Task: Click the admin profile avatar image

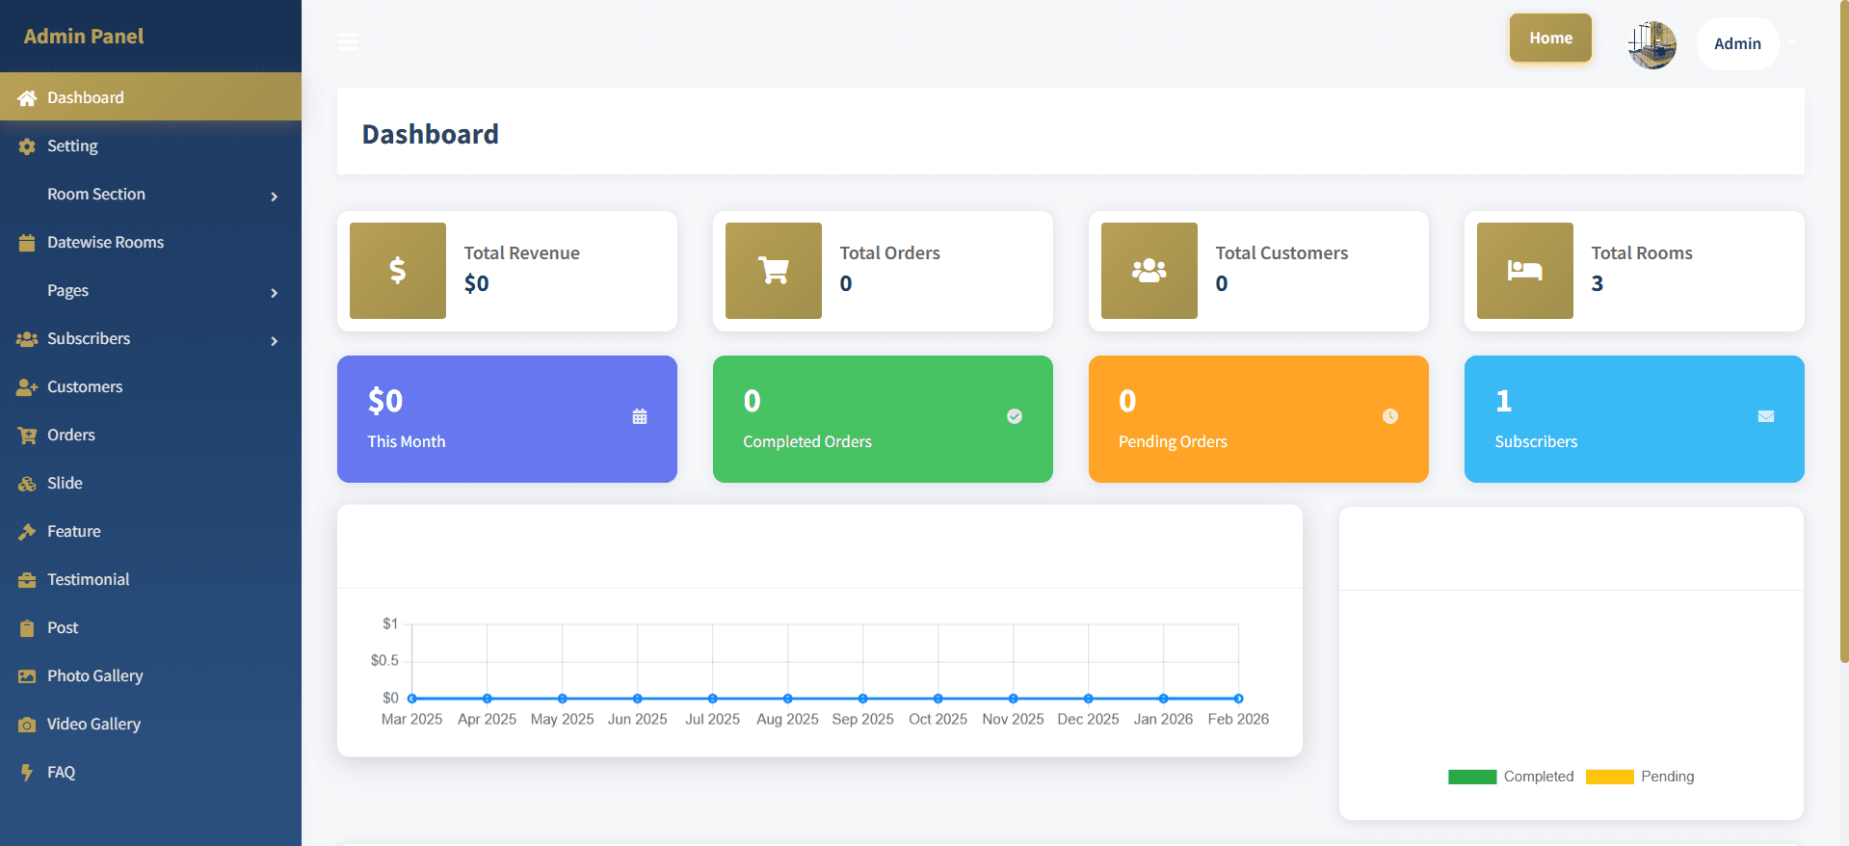Action: coord(1651,44)
